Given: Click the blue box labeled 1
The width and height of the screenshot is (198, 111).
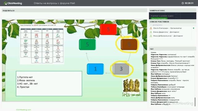Looking at the screenshot, I should coord(95,69).
